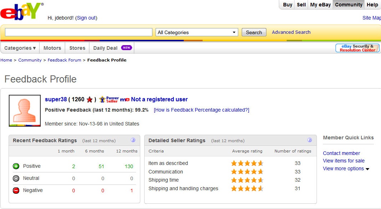
Task: Click the eBay logo
Action: (22, 11)
